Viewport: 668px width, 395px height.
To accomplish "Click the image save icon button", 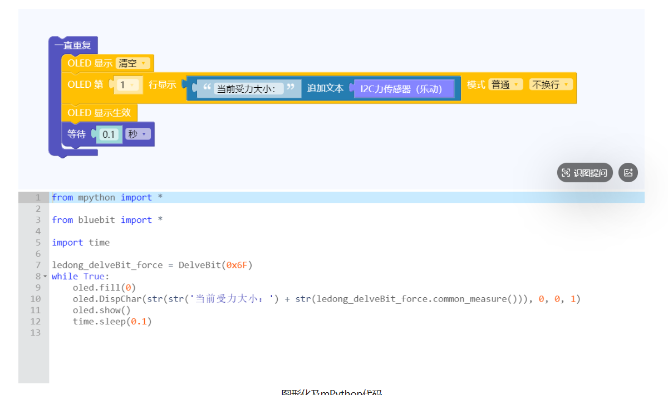I will click(x=628, y=173).
